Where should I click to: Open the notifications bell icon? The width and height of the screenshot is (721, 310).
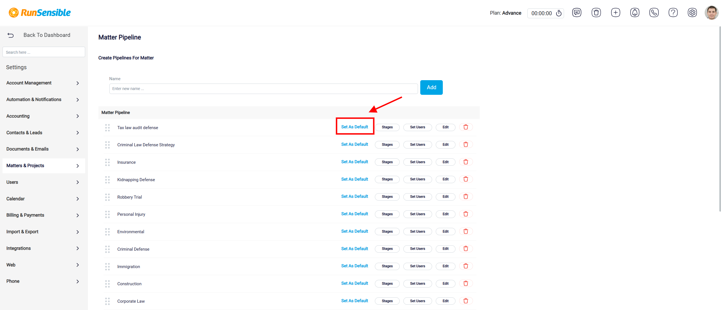coord(635,13)
